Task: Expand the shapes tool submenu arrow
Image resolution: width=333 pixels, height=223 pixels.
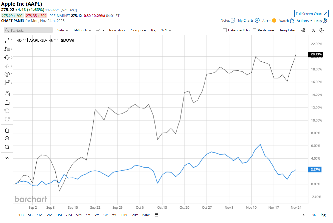Action: point(12,57)
